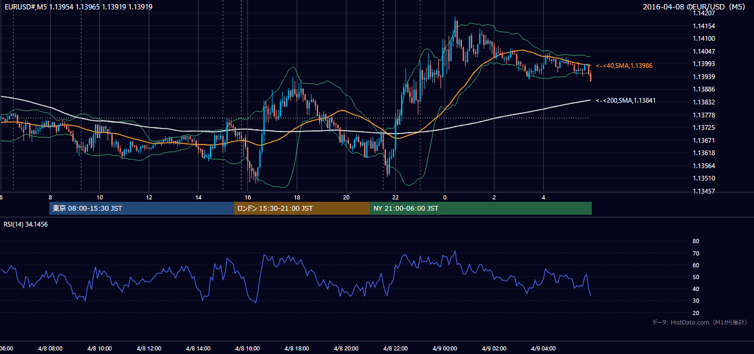Click the 4/8 10:00 time axis label

click(x=100, y=349)
